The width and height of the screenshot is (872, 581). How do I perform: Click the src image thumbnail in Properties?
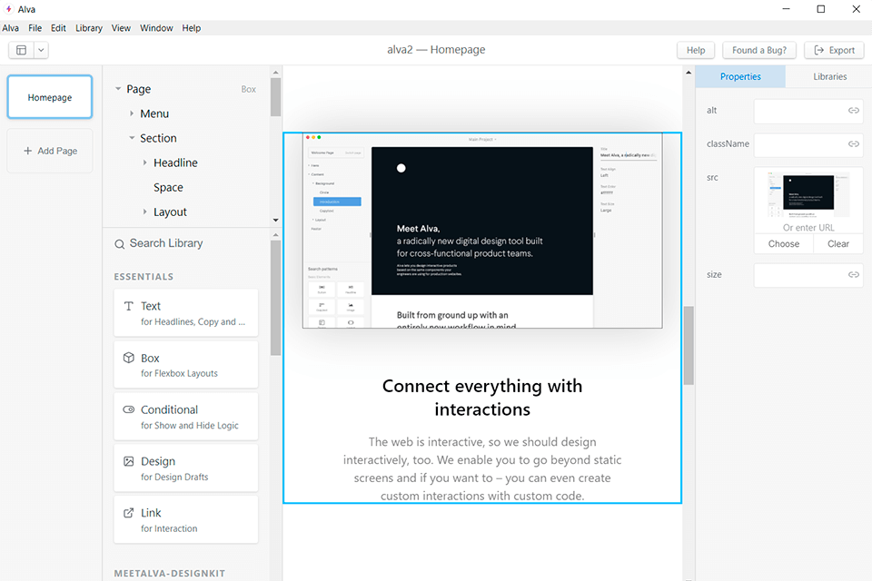(x=808, y=195)
